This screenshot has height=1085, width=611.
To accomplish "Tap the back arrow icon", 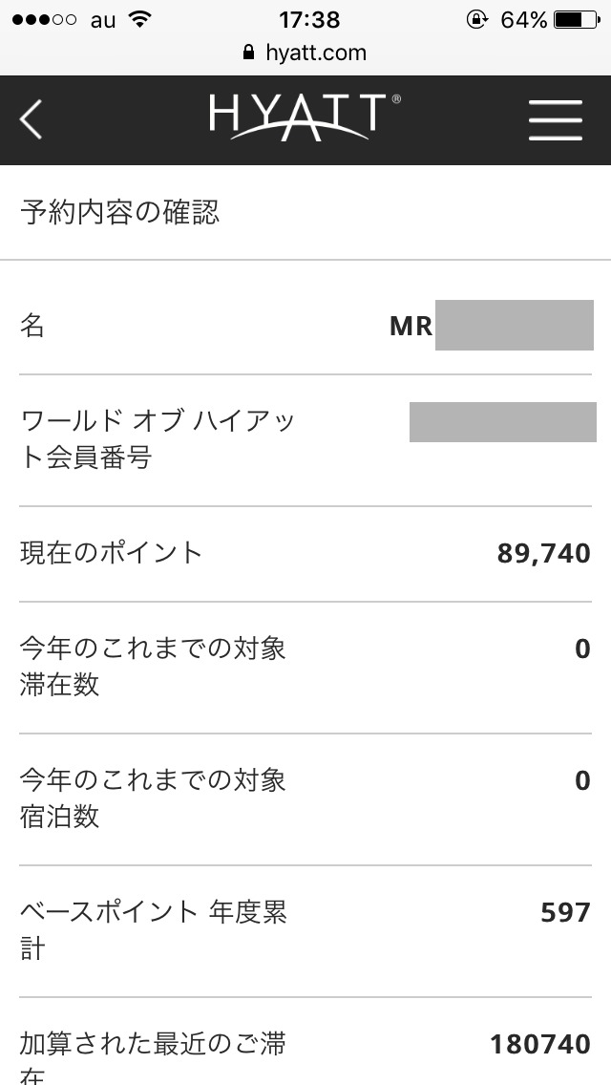I will pos(32,120).
